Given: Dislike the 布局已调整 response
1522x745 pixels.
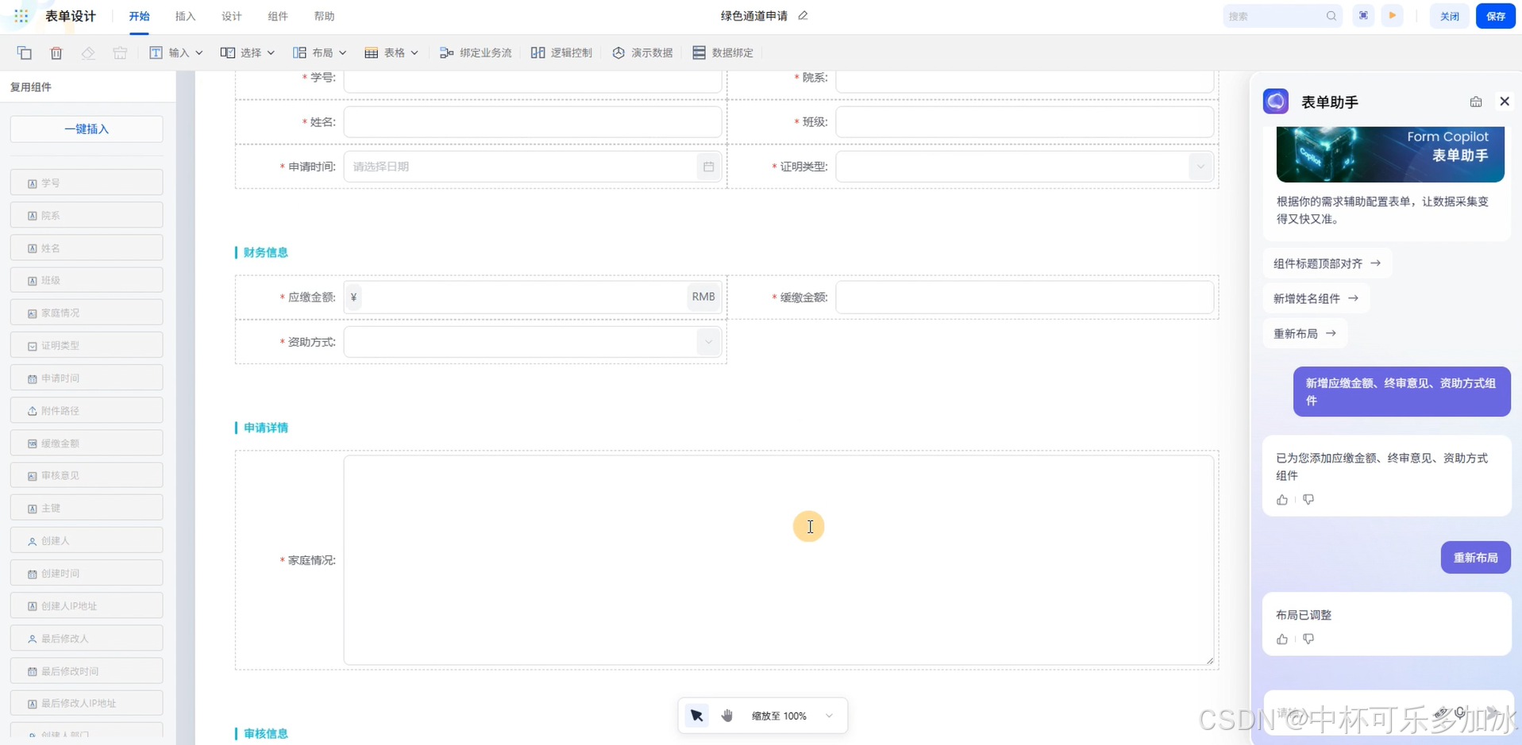Looking at the screenshot, I should tap(1308, 639).
